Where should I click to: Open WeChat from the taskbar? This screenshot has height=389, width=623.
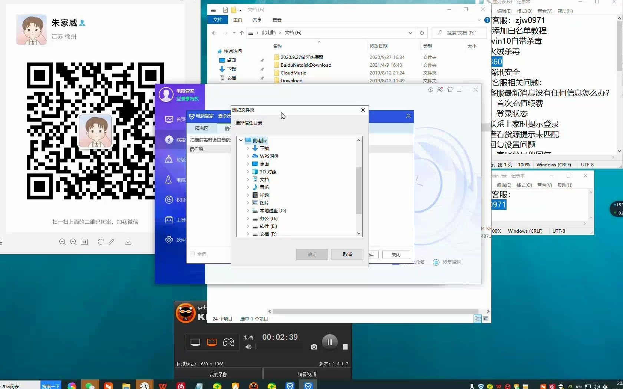[90, 386]
